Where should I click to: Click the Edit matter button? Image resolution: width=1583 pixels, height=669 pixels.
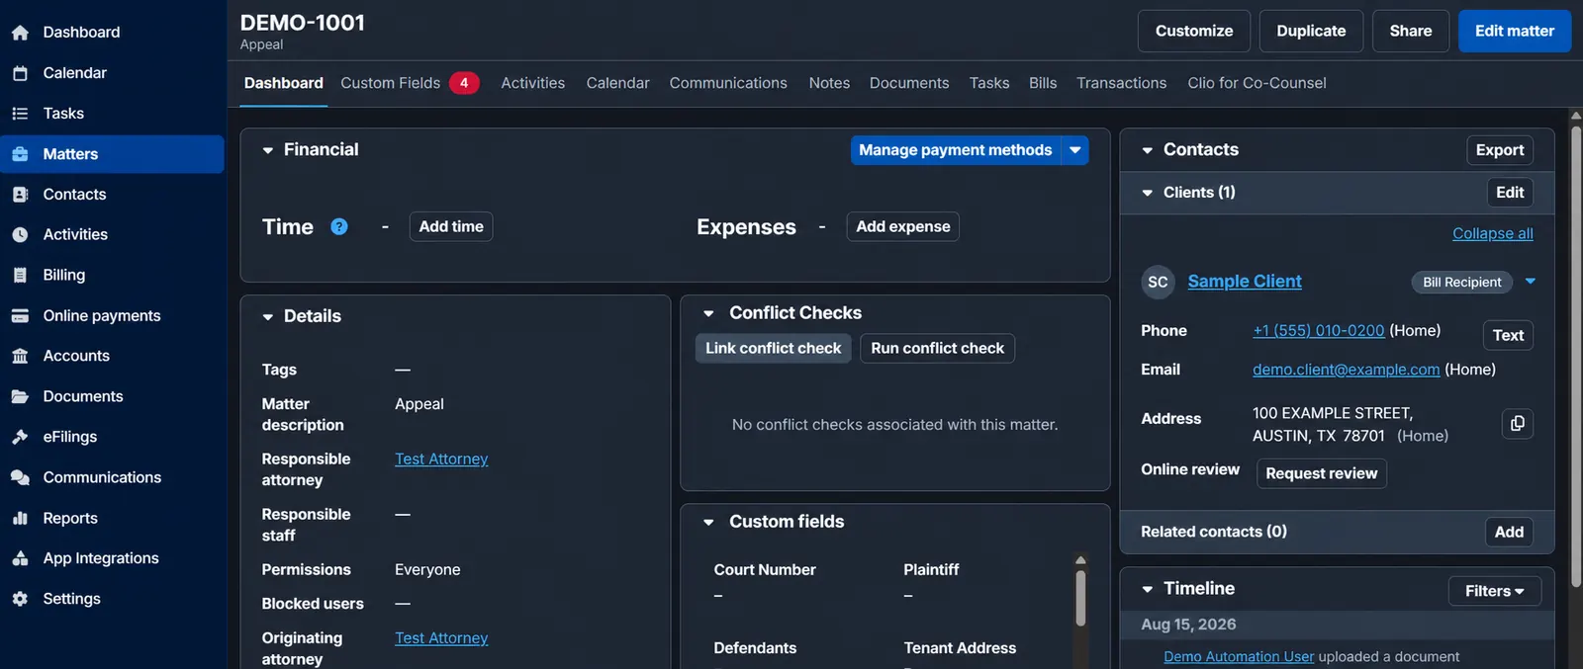pos(1515,31)
